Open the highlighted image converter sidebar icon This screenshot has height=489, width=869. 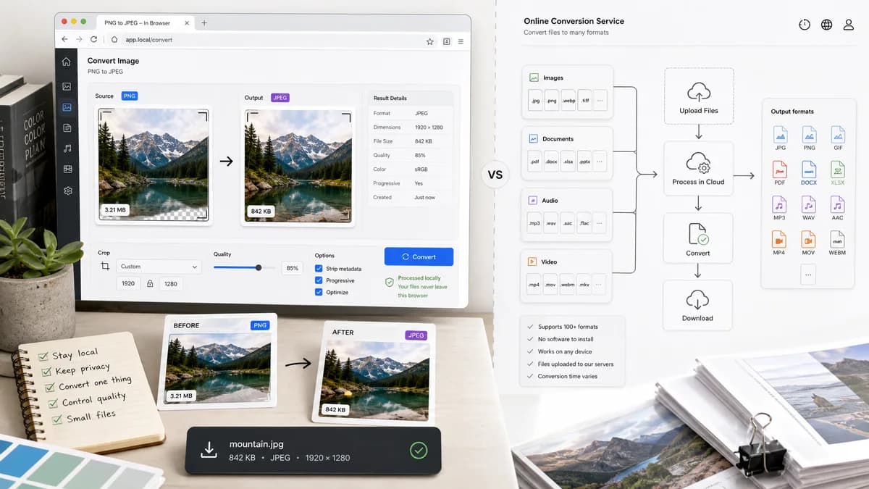67,107
